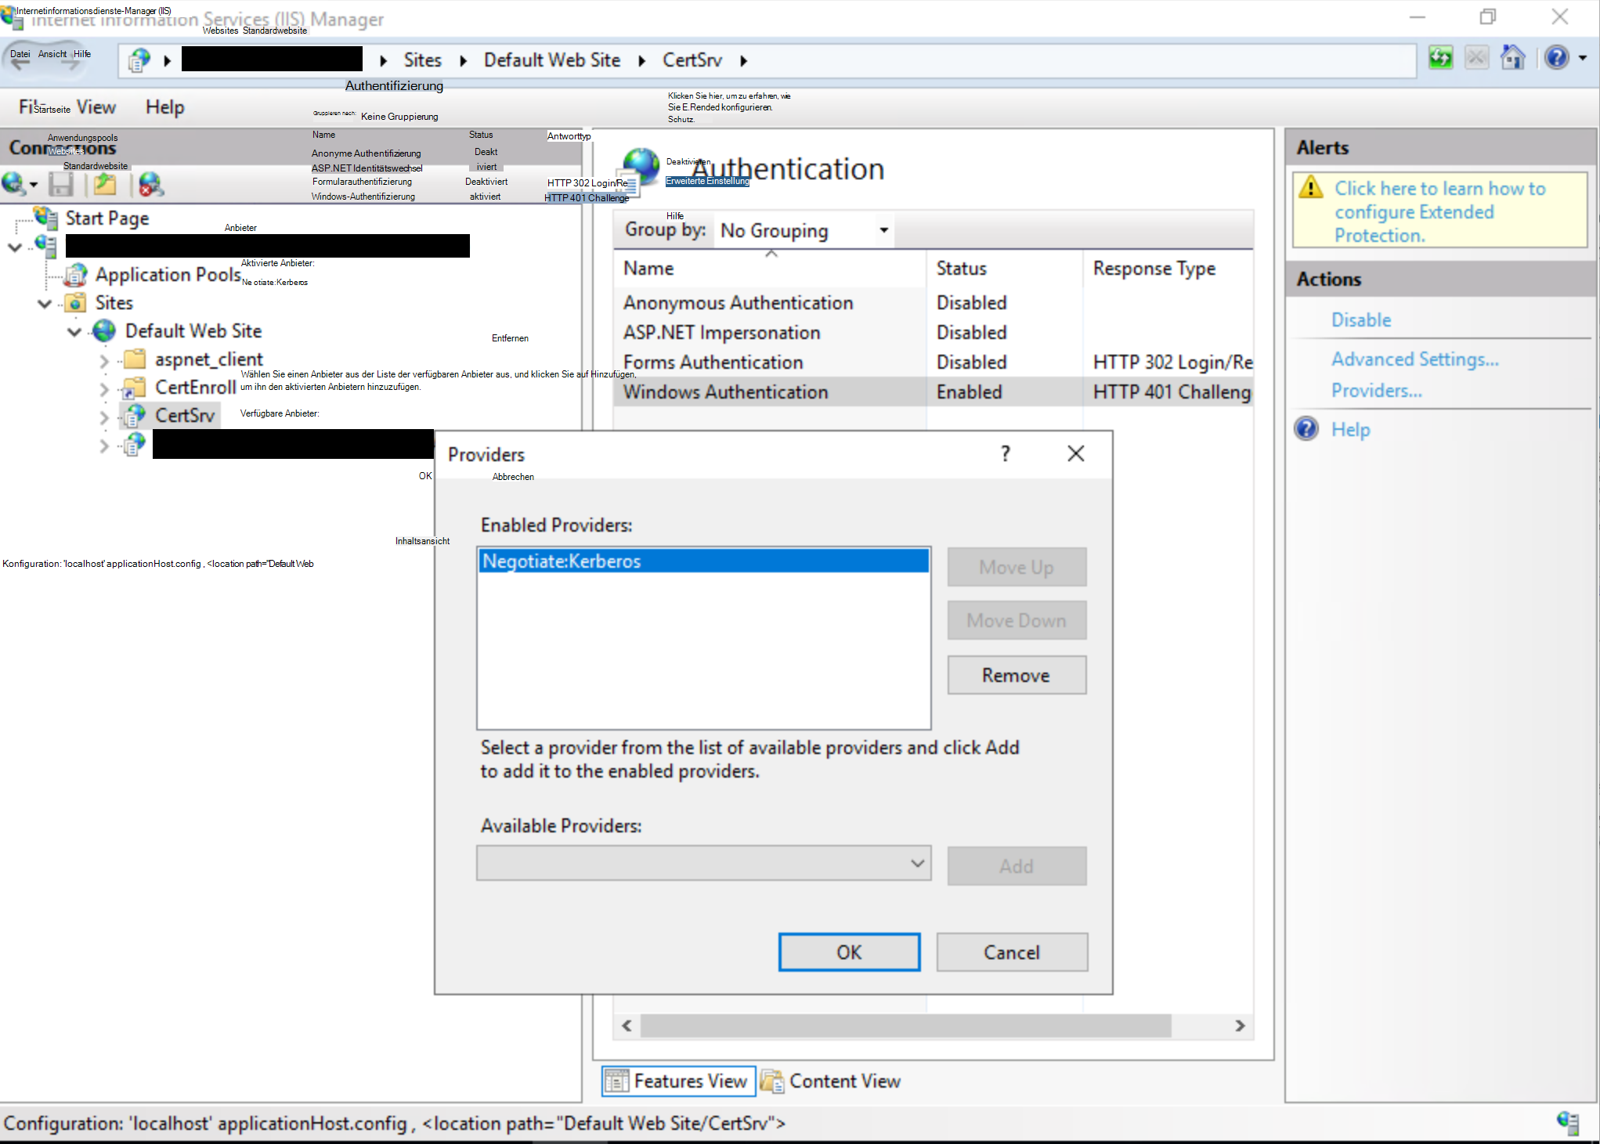Screen dimensions: 1600x1144
Task: Click the breadcrumb arrow after CertSrv
Action: click(743, 61)
